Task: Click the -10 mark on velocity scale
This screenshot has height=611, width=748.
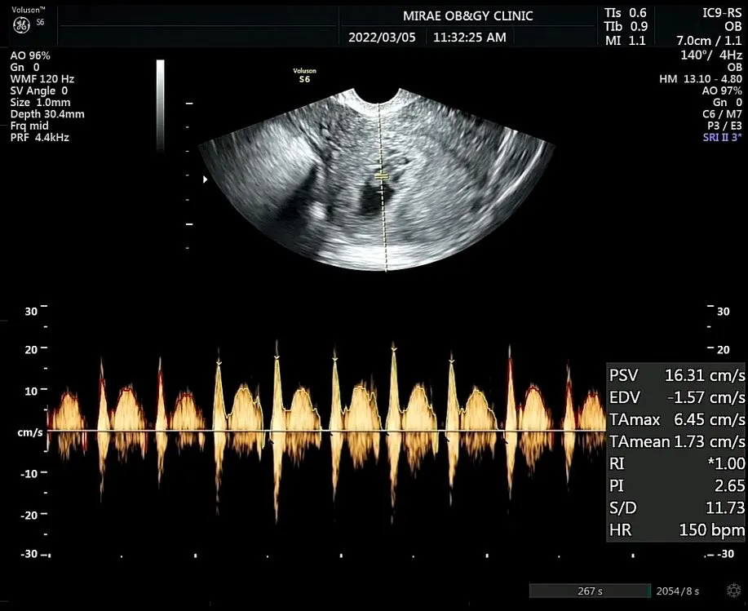Action: (29, 473)
